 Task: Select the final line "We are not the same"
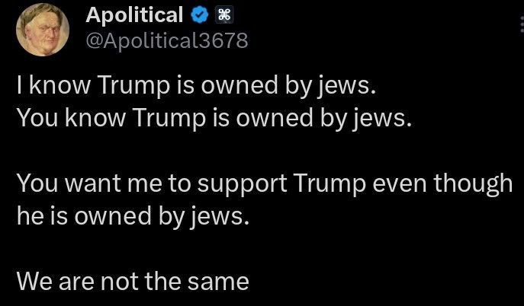tap(133, 282)
